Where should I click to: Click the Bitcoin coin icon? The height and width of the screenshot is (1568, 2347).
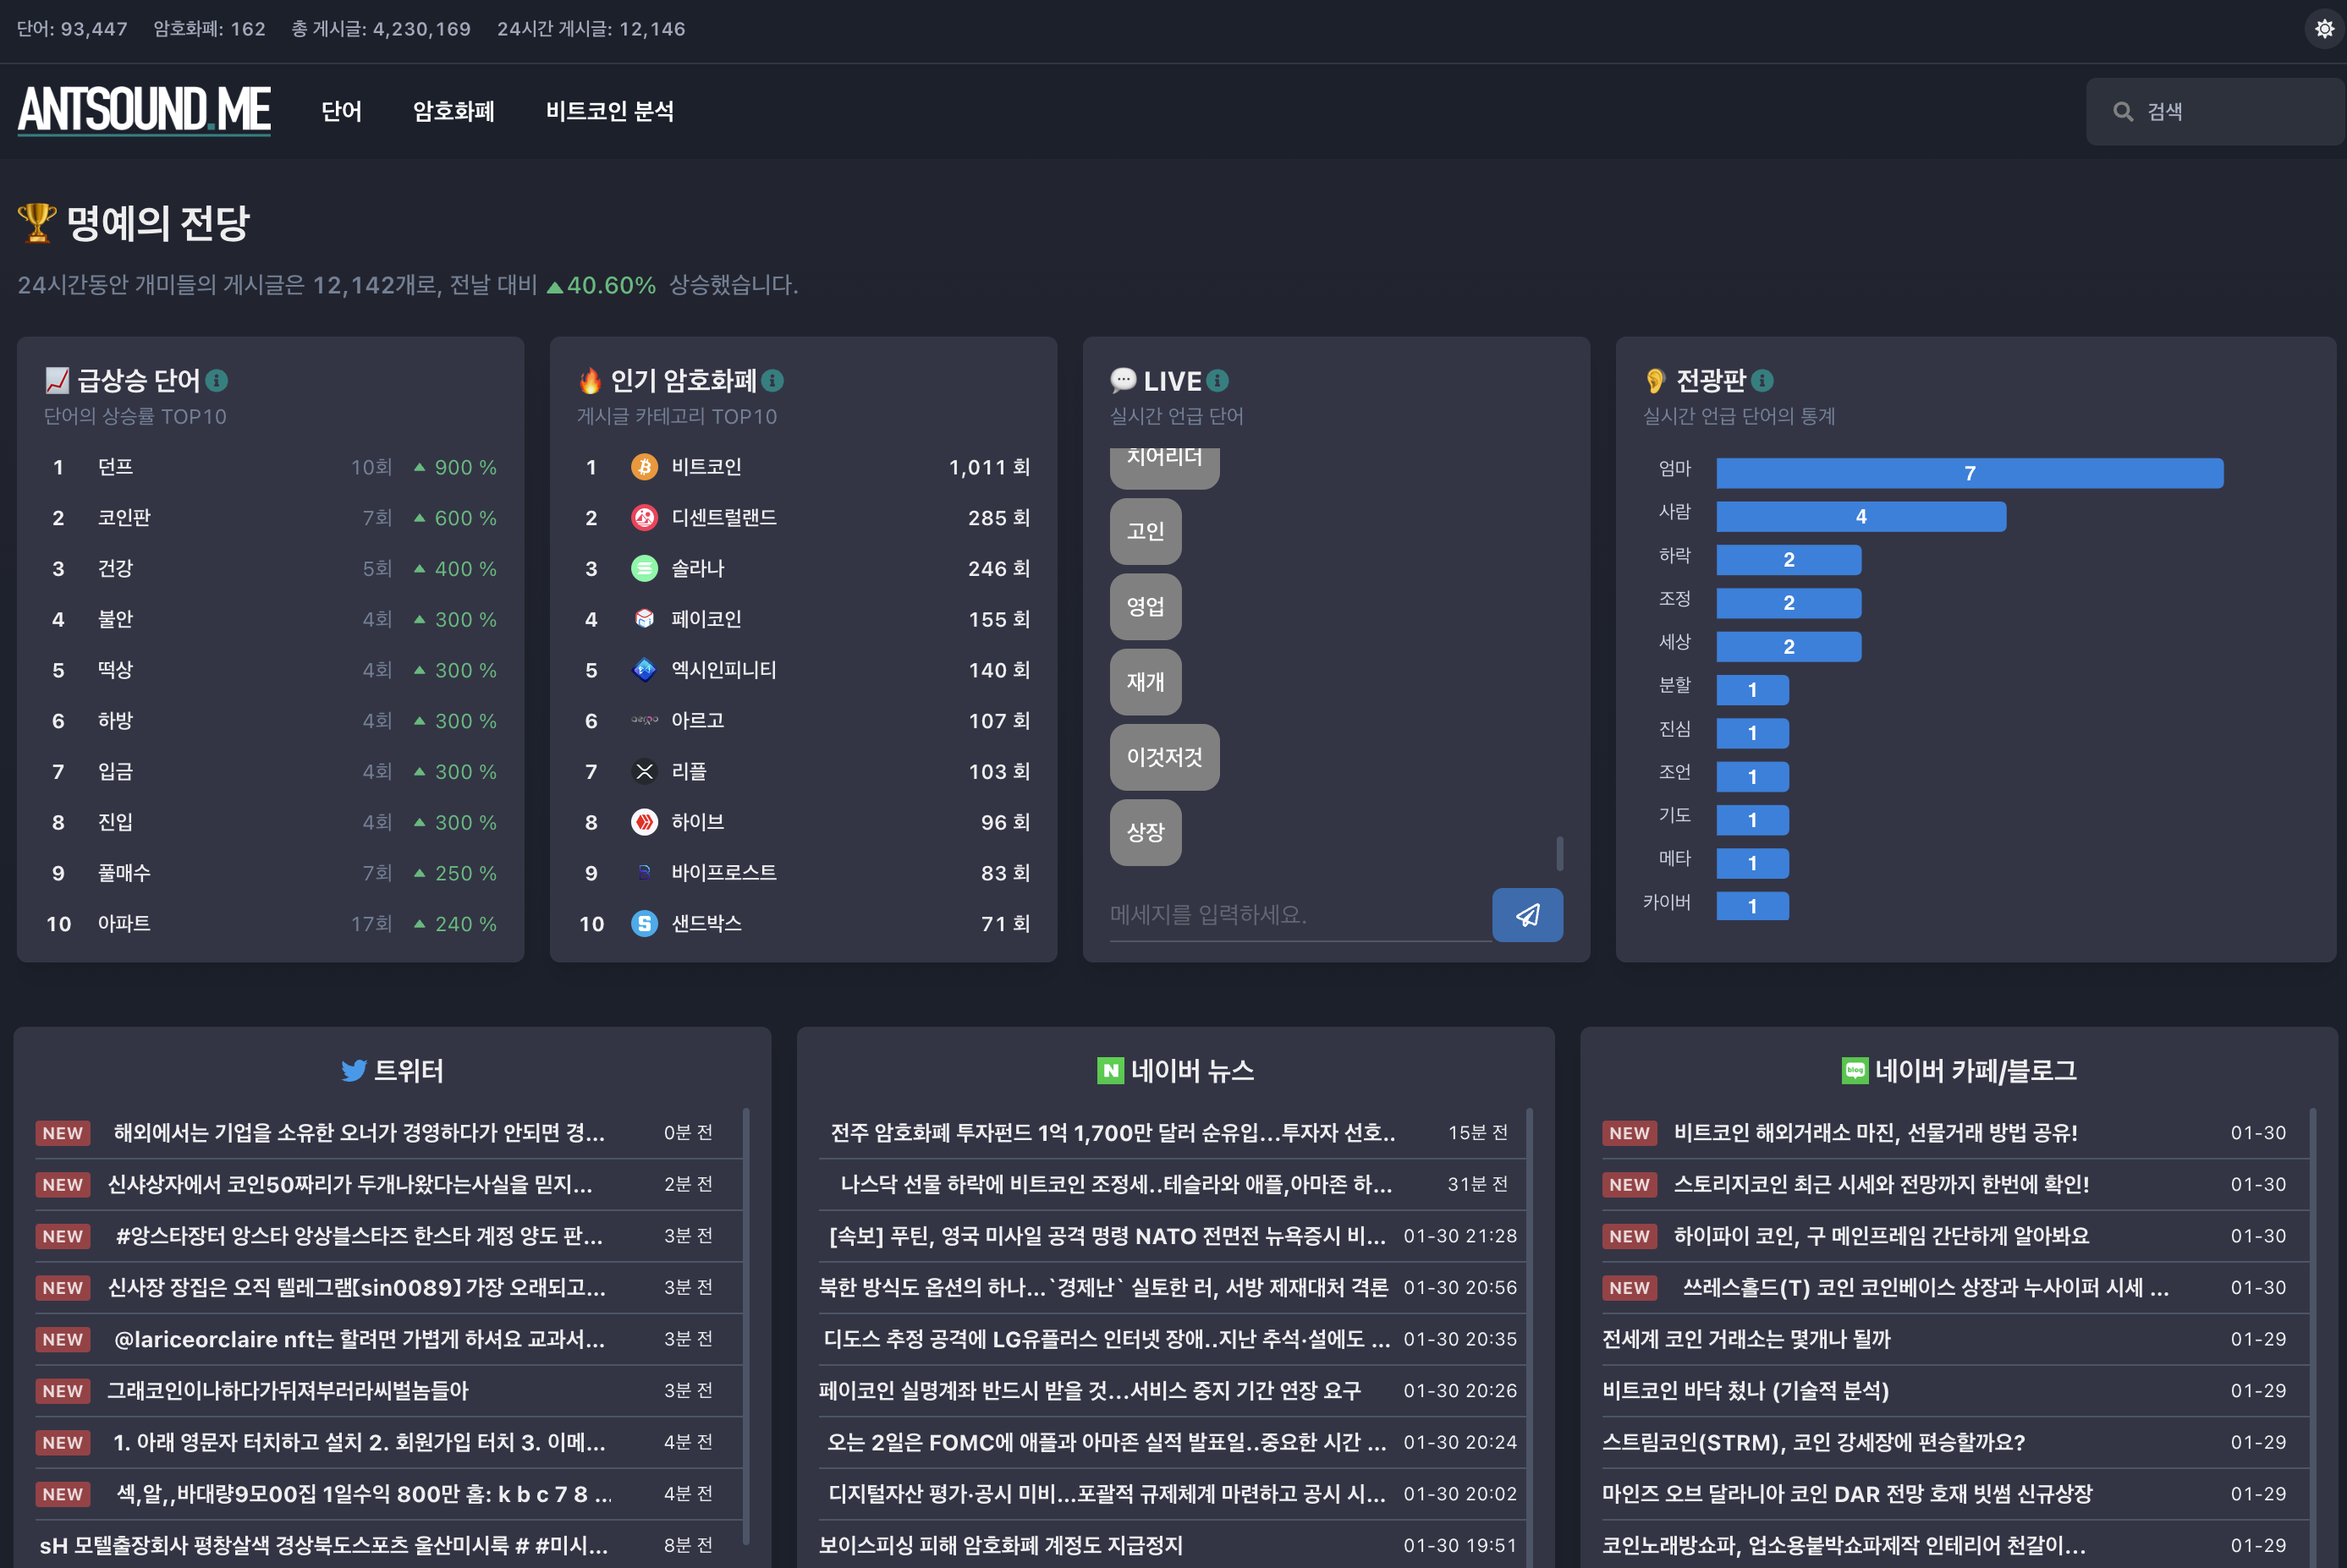pos(644,467)
